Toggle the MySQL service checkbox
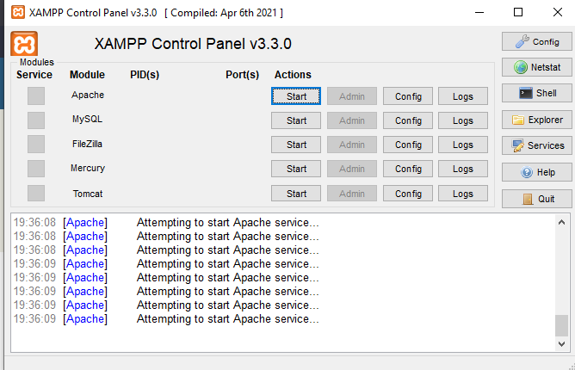Viewport: 575px width, 370px height. click(35, 120)
